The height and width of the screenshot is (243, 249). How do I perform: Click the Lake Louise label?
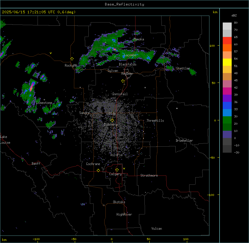(5, 140)
